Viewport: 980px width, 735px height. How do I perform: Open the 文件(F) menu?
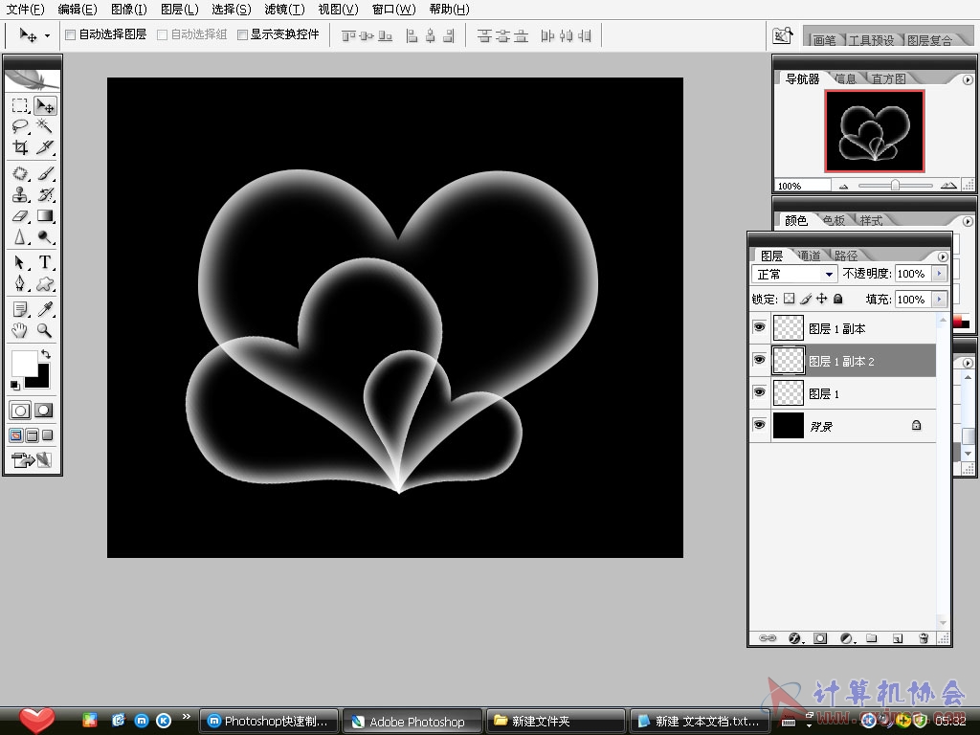[x=26, y=10]
